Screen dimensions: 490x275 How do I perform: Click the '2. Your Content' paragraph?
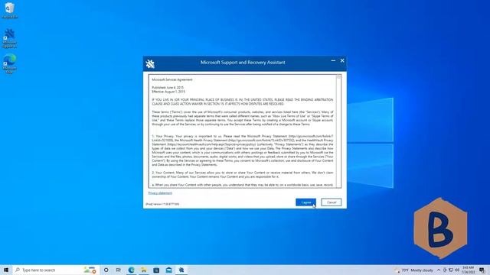point(243,175)
